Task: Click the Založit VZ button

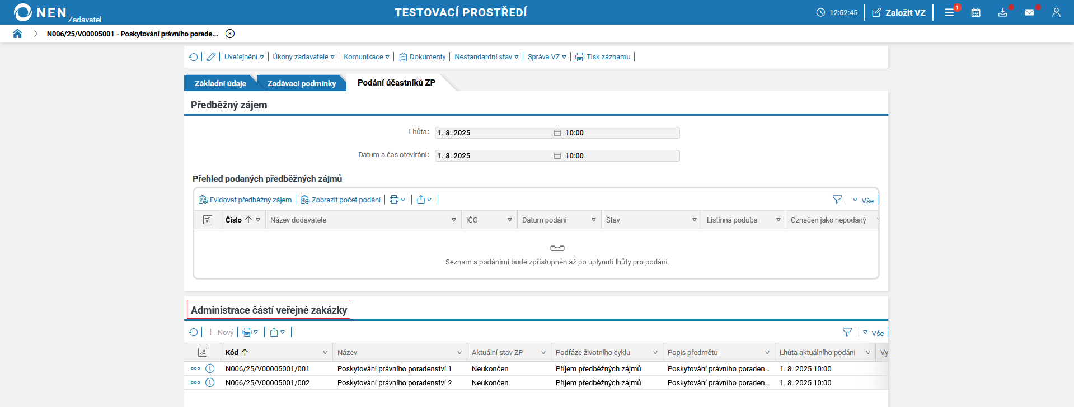Action: [x=899, y=12]
